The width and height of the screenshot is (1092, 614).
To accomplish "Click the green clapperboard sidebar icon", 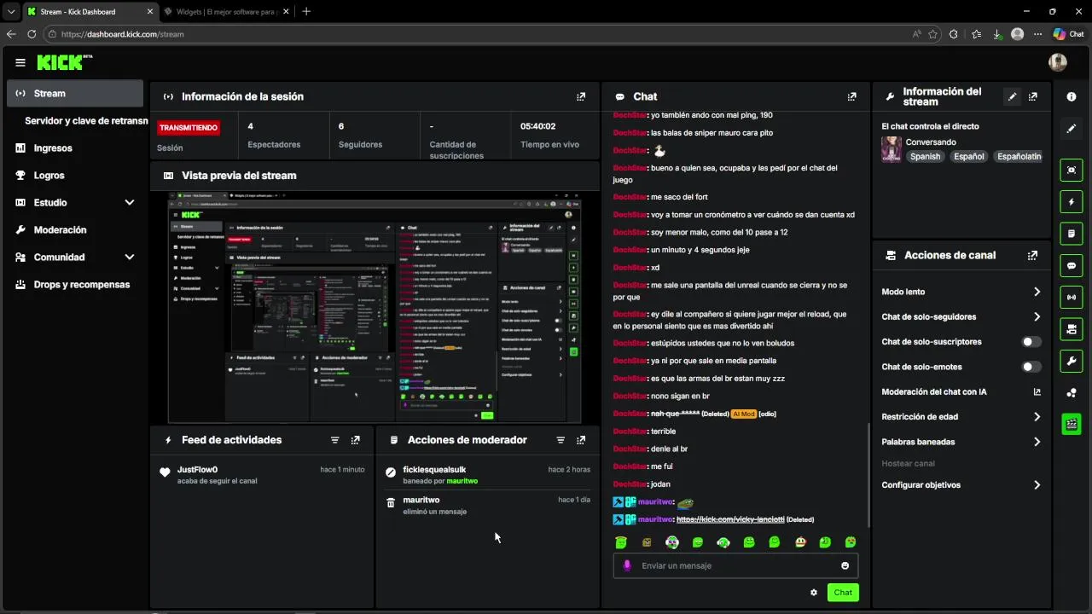I will pos(1072,424).
